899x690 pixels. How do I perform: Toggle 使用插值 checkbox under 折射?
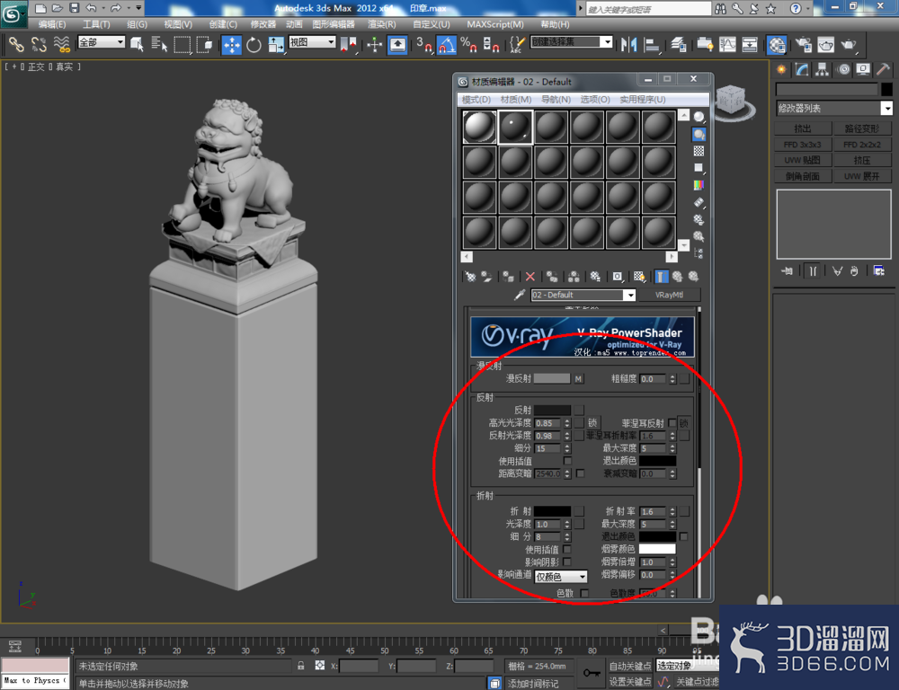click(x=567, y=549)
